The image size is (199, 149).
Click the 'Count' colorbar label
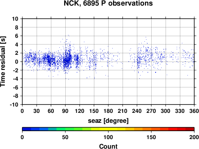(x=108, y=146)
